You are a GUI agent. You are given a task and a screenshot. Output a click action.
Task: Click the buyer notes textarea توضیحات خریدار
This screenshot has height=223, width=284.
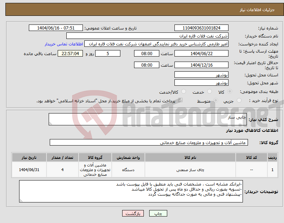[x=131, y=191]
